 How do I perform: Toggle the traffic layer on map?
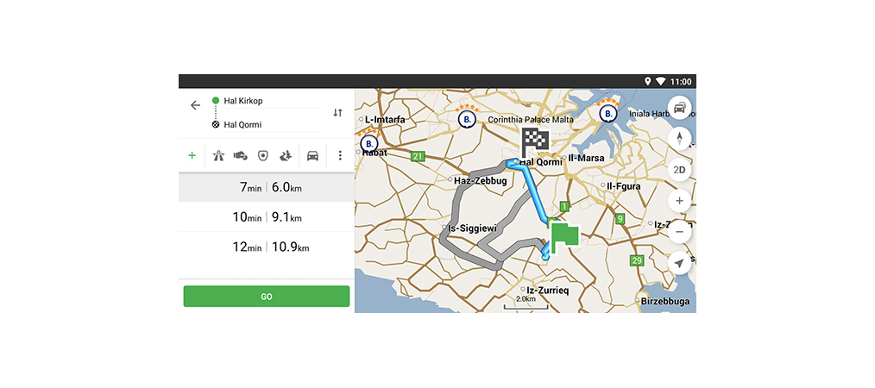(679, 108)
